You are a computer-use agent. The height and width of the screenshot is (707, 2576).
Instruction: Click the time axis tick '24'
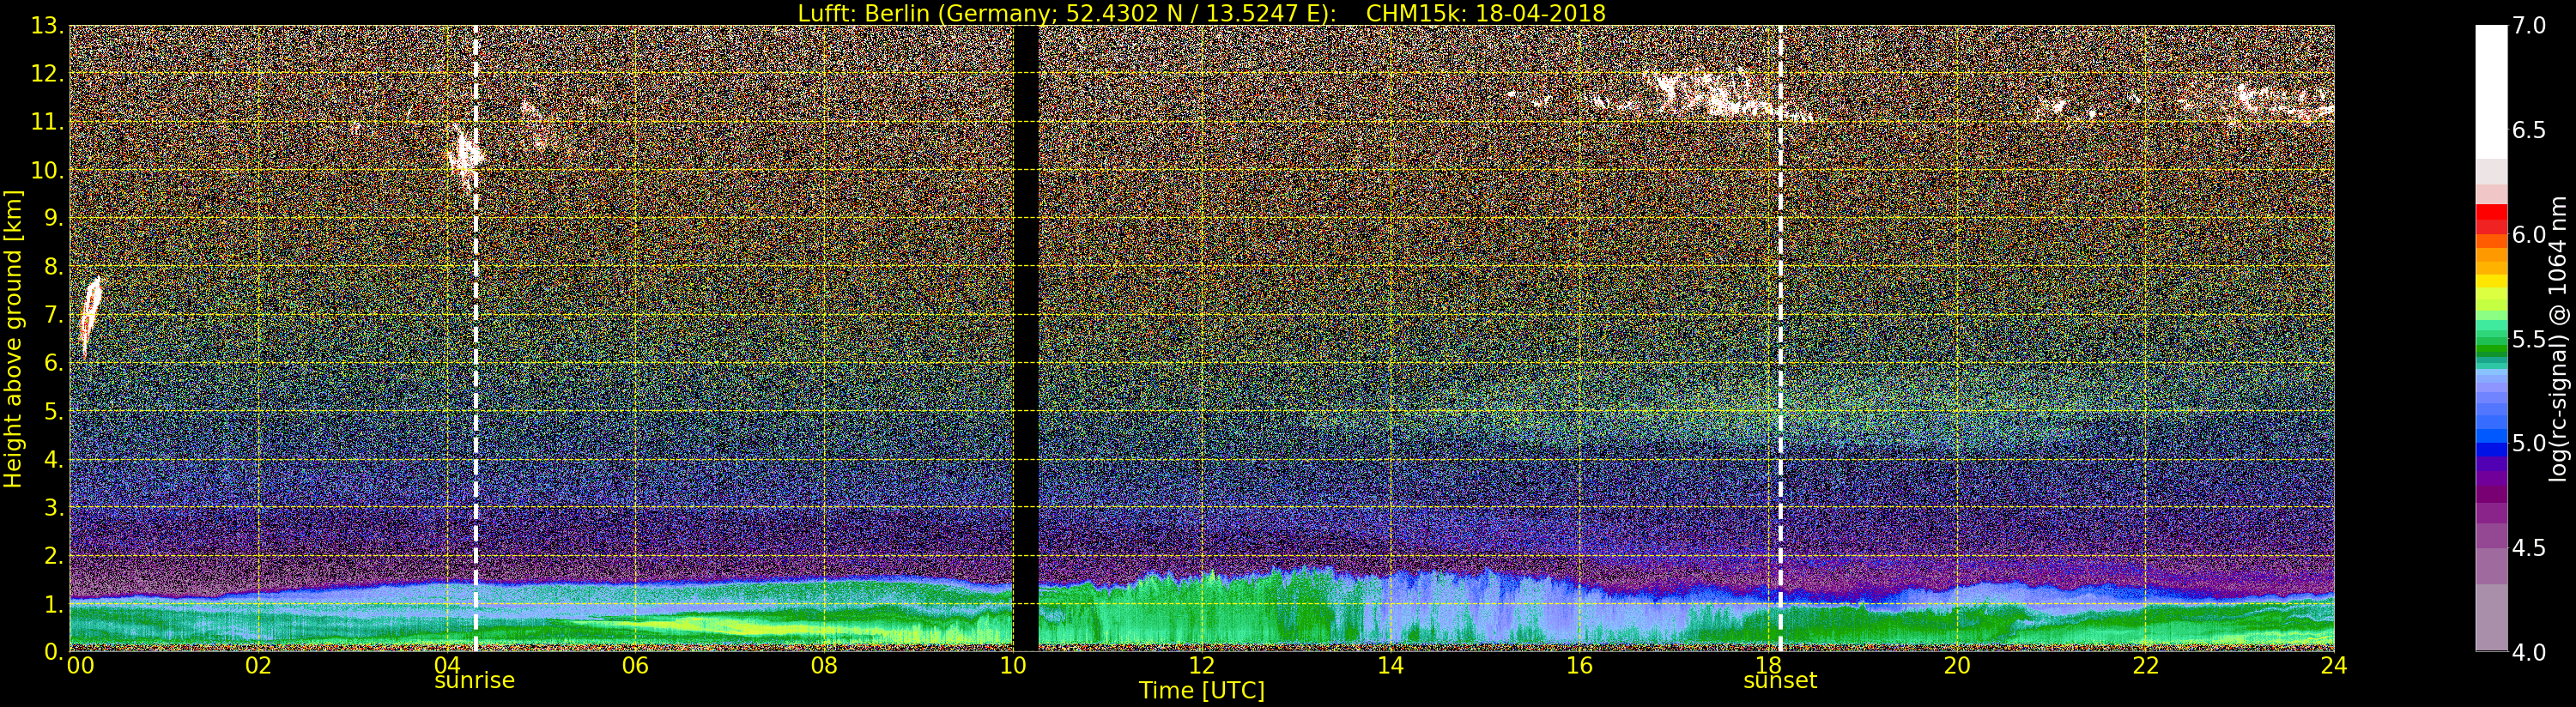click(2333, 666)
